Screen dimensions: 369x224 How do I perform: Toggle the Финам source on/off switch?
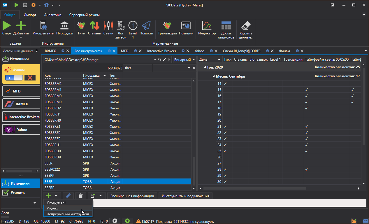pyautogui.click(x=14, y=77)
